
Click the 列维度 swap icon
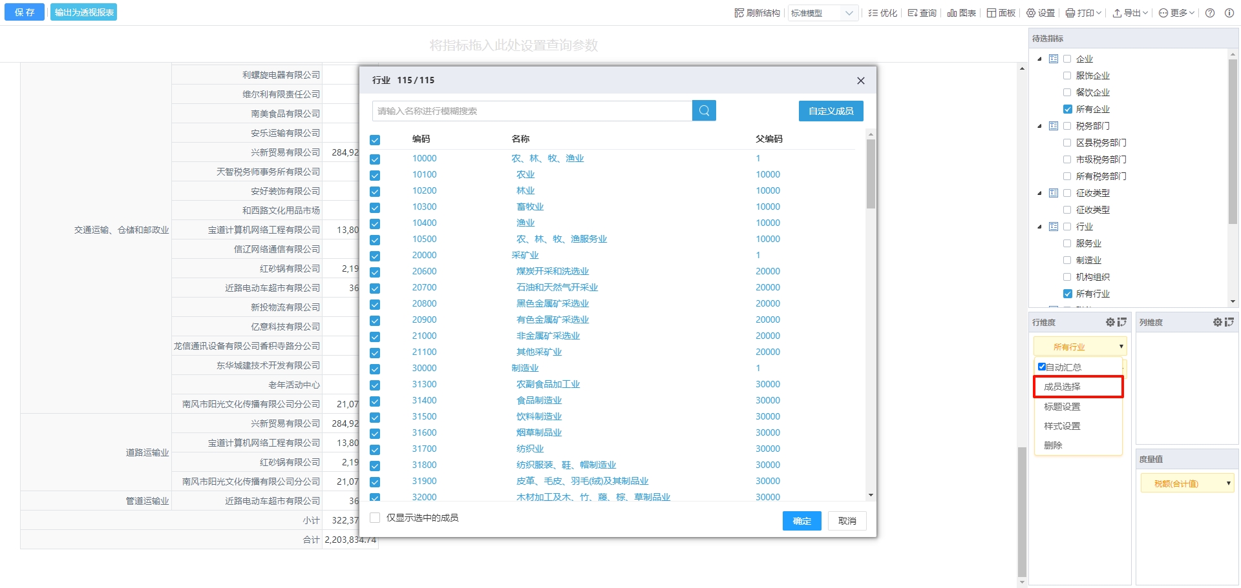(x=1229, y=322)
